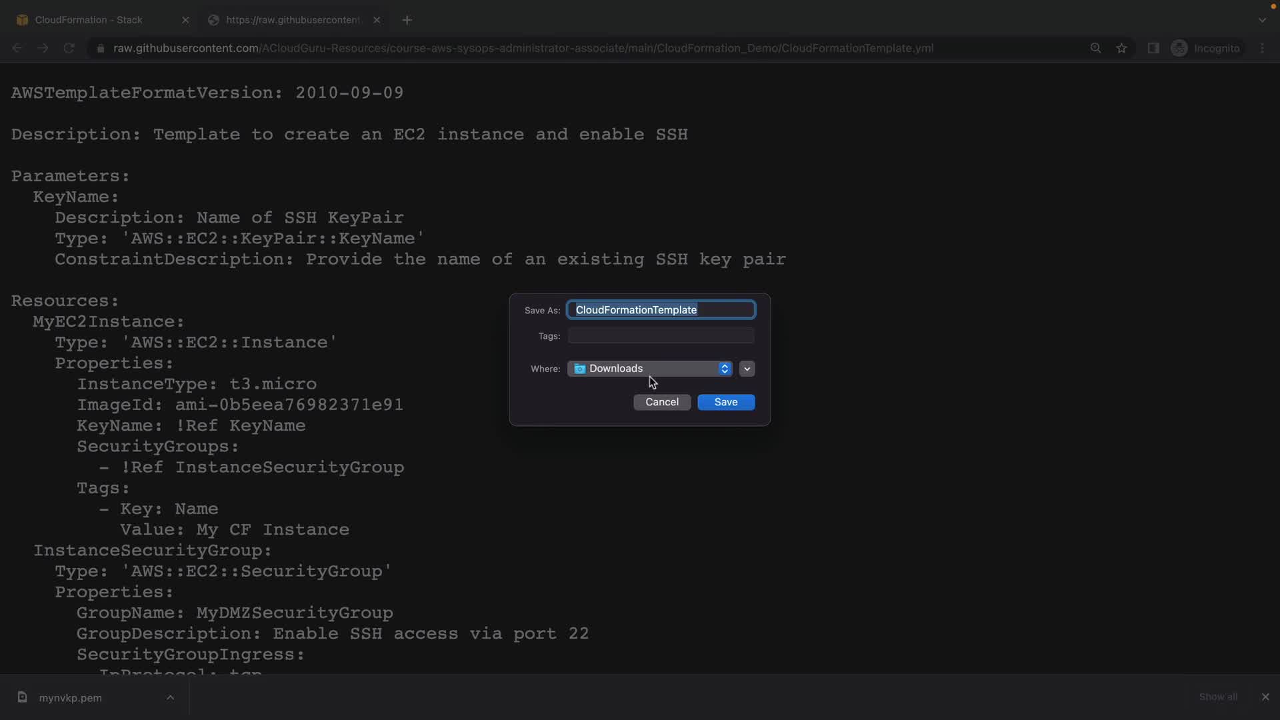Click the Save As filename field
Image resolution: width=1280 pixels, height=720 pixels.
tap(661, 310)
